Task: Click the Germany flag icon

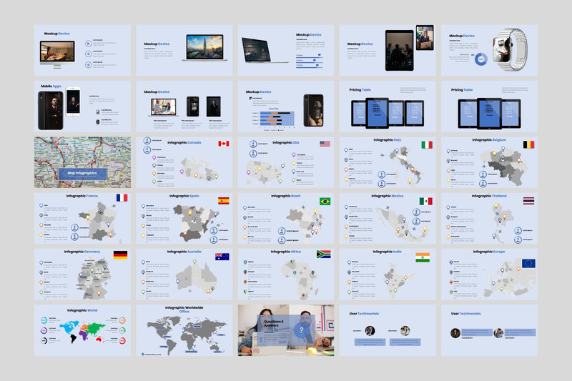Action: 120,255
